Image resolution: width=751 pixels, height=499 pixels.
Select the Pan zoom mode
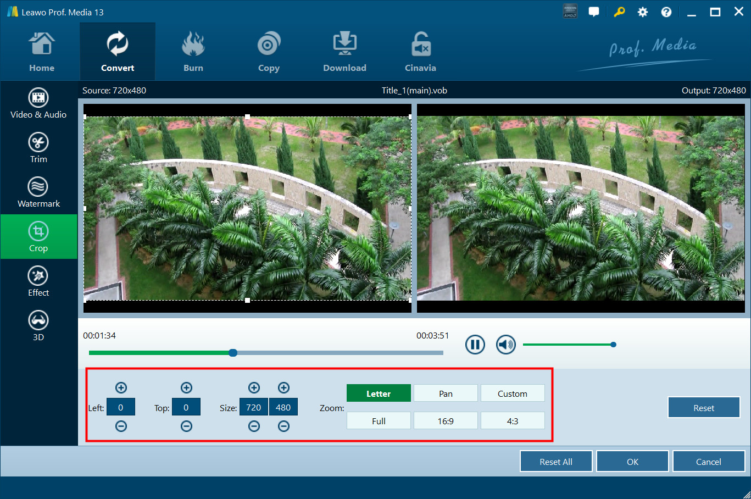(446, 393)
